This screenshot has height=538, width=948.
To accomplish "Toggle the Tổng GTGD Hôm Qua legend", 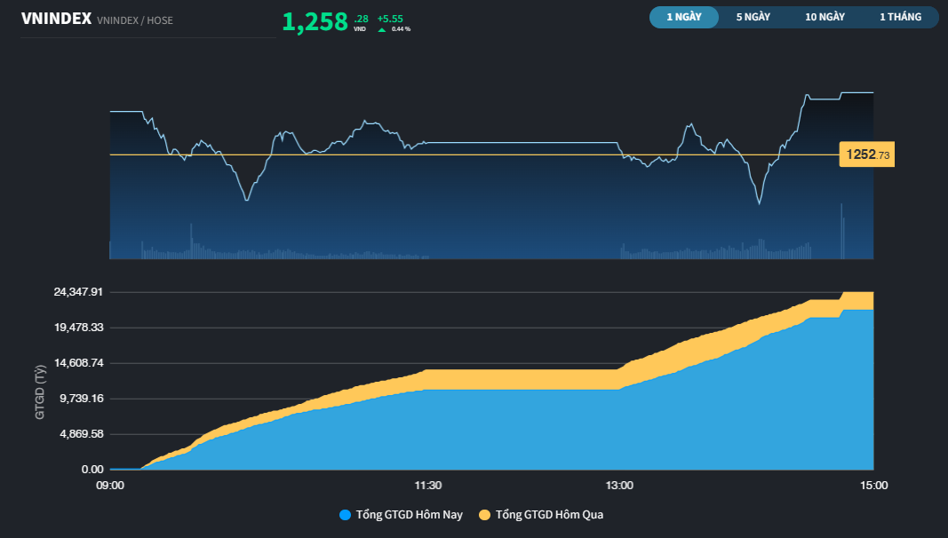I will [541, 515].
